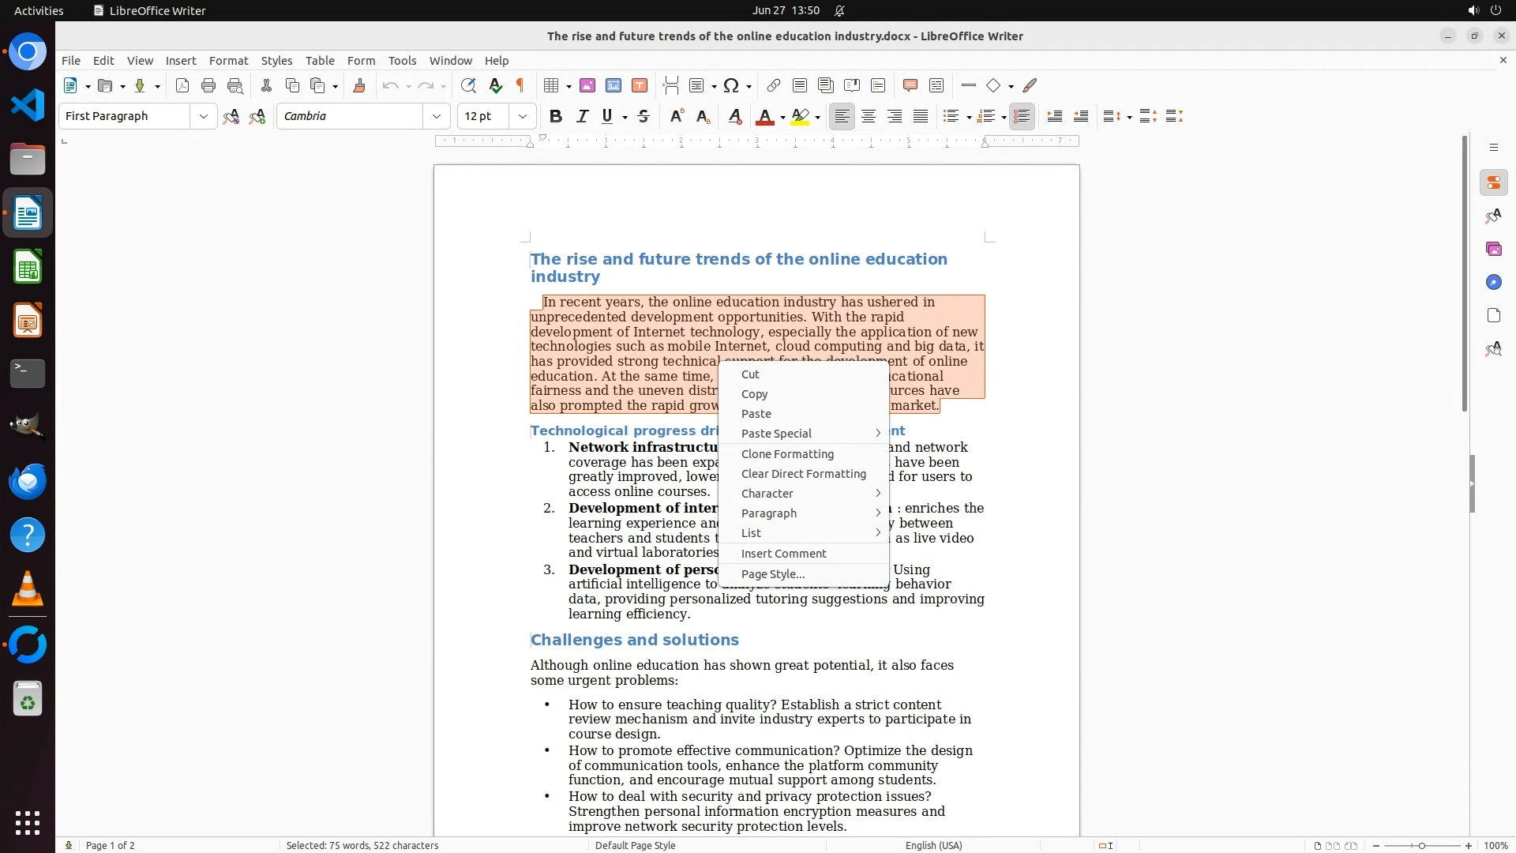Image resolution: width=1516 pixels, height=853 pixels.
Task: Open the Format menu
Action: pos(228,61)
